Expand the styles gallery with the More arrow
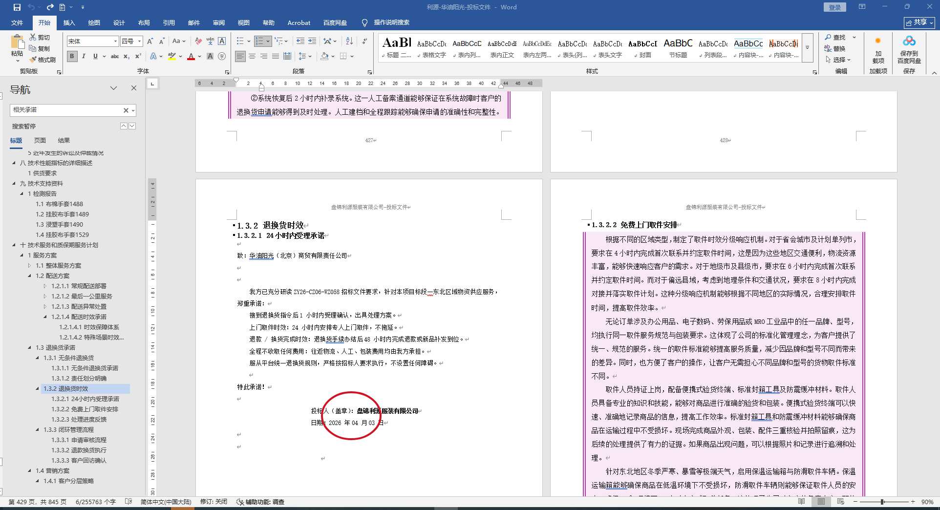940x510 pixels. (x=808, y=48)
